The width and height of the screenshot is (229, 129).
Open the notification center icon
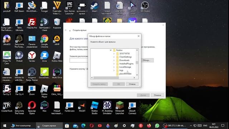pyautogui.click(x=223, y=126)
